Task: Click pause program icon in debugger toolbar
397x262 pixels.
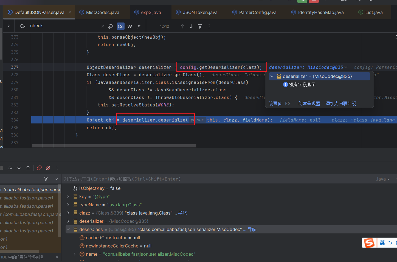Action: [1, 168]
